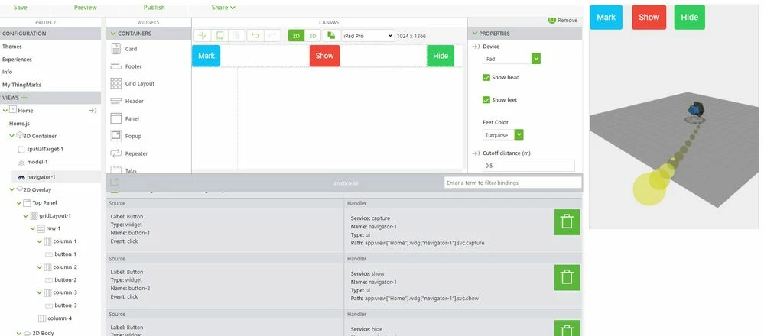Open Experiences in configuration

[x=17, y=60]
